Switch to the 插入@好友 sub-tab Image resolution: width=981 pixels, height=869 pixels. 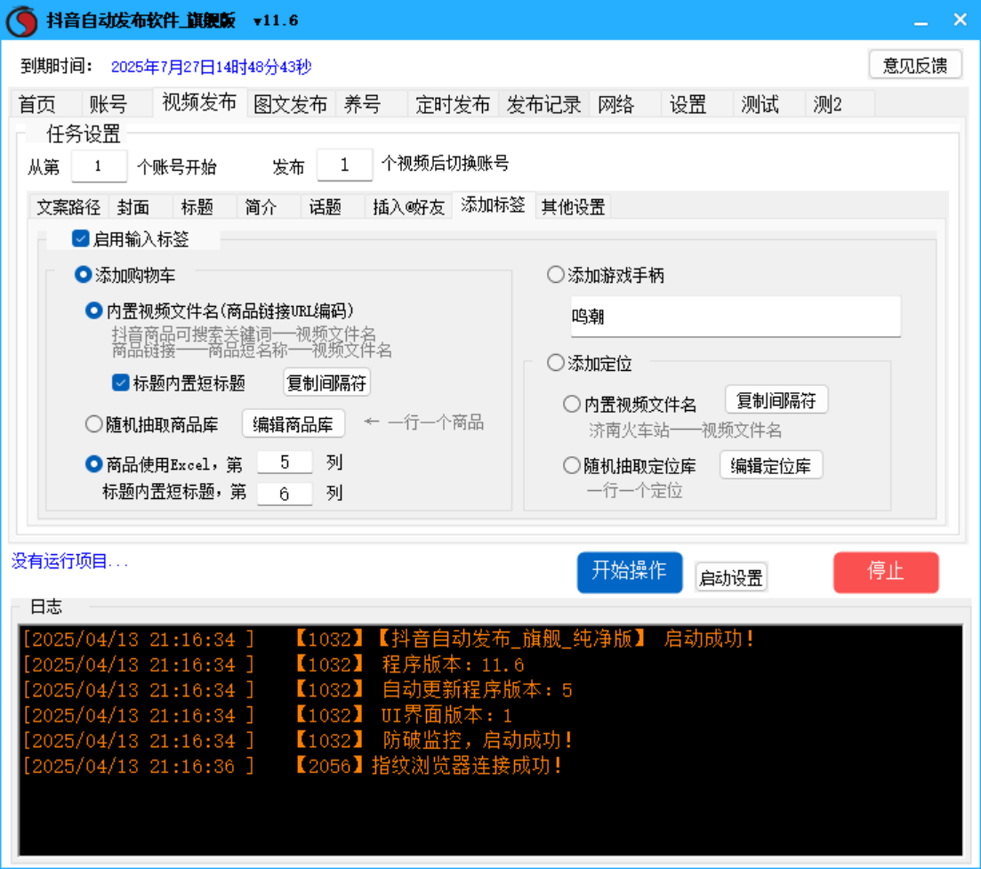pyautogui.click(x=408, y=206)
